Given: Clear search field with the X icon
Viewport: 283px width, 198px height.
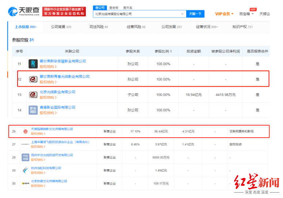Looking at the screenshot, I should [x=182, y=14].
